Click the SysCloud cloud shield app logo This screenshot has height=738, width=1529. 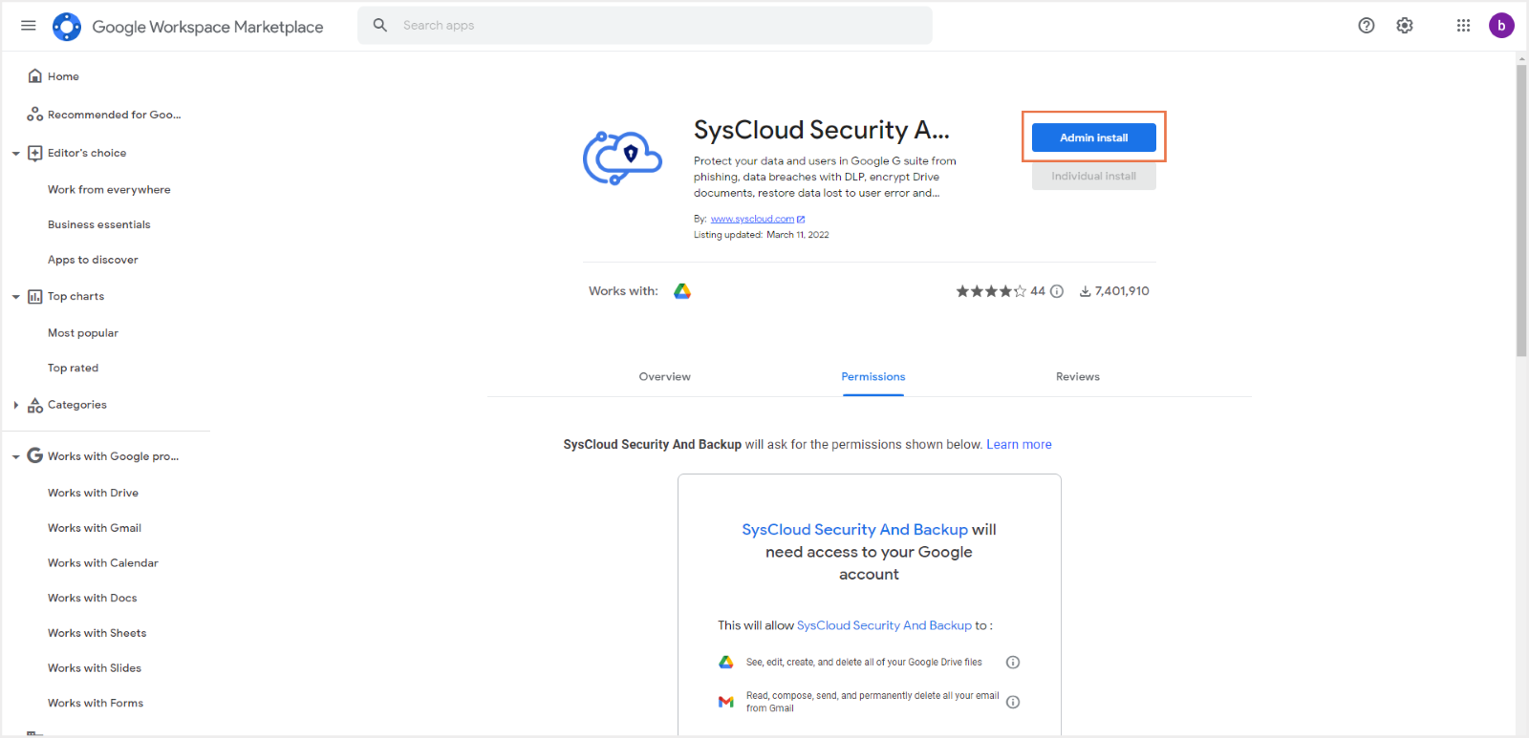click(x=622, y=158)
